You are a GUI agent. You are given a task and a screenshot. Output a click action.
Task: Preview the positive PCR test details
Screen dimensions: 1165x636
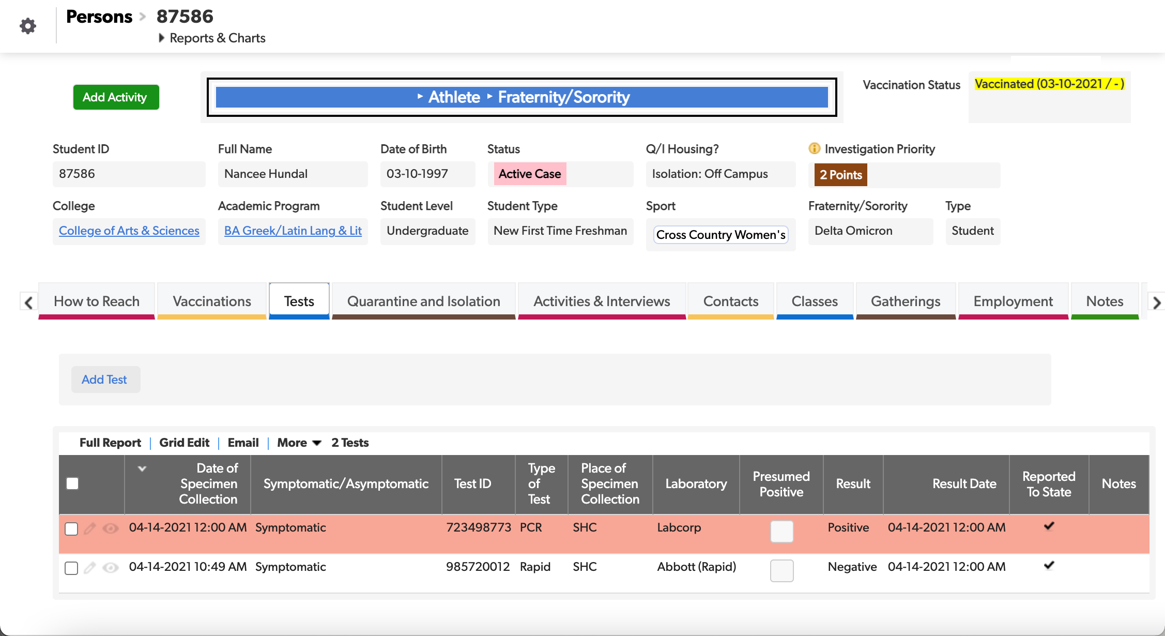point(111,528)
